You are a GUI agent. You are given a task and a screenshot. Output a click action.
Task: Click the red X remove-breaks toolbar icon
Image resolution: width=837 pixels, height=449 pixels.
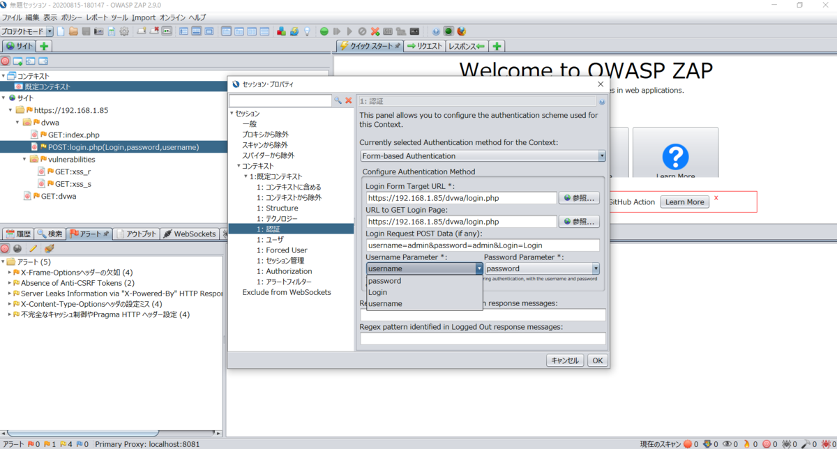375,31
